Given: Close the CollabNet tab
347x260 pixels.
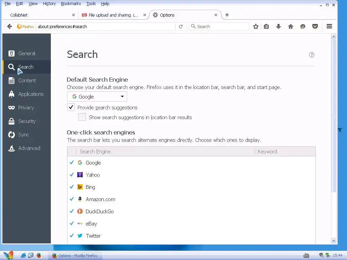Looking at the screenshot, I should (x=74, y=15).
